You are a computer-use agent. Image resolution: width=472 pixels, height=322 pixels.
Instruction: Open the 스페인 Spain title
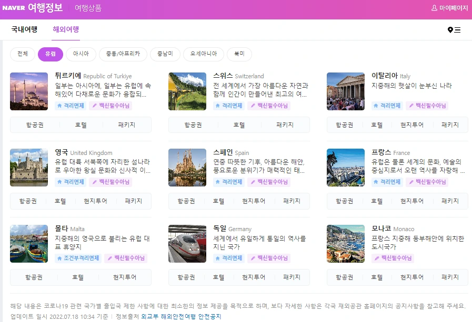pos(231,152)
